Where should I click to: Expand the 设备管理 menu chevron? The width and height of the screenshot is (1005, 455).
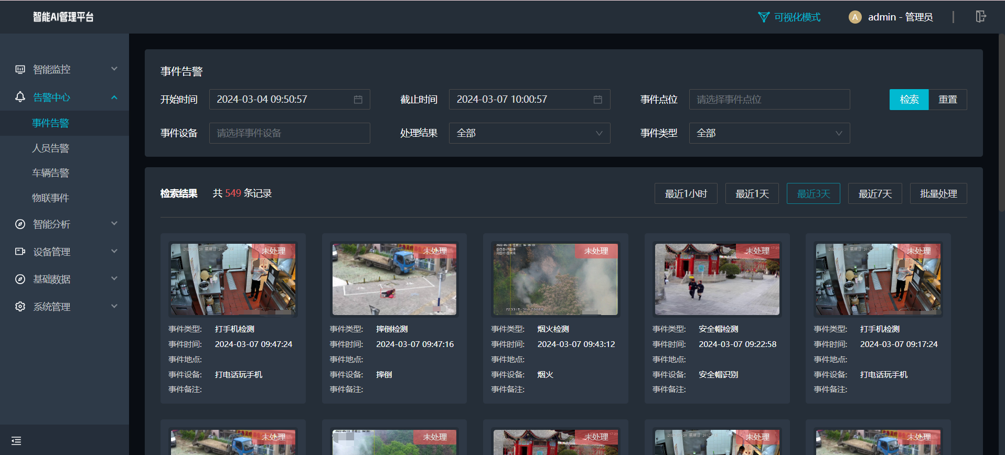pos(114,251)
